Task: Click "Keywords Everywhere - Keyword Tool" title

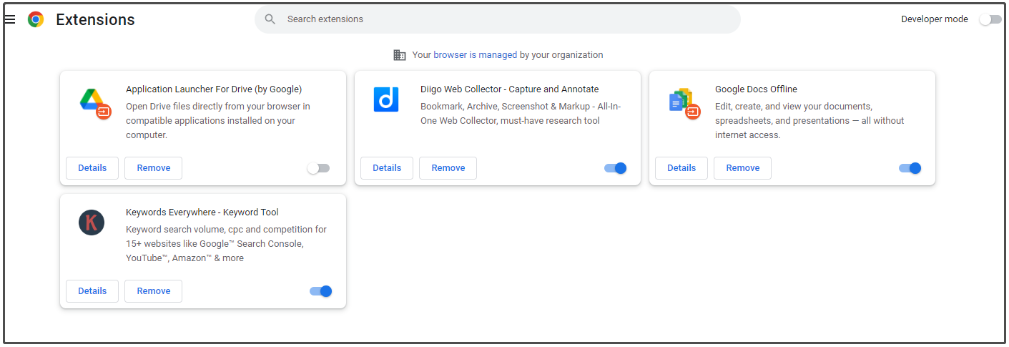Action: point(202,212)
